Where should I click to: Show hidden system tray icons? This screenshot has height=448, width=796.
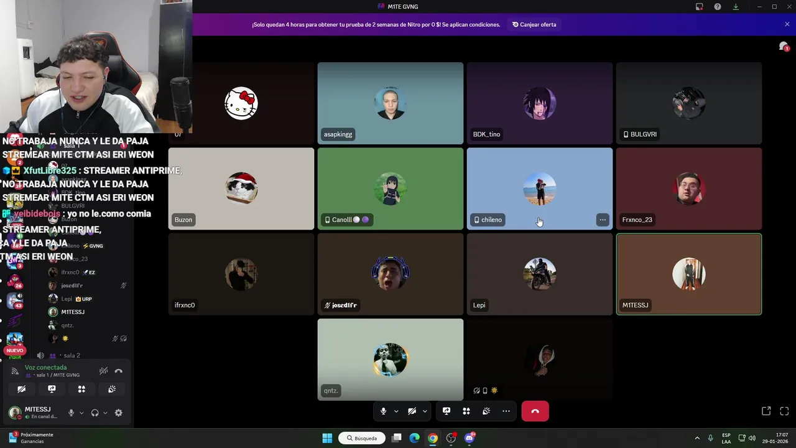click(697, 438)
